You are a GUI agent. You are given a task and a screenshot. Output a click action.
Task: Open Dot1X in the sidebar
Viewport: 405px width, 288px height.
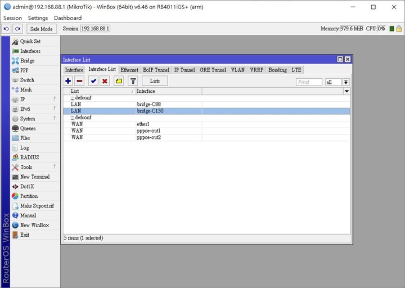click(35, 187)
